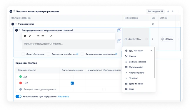Select Выбор из списка criterion type

pyautogui.click(x=139, y=62)
